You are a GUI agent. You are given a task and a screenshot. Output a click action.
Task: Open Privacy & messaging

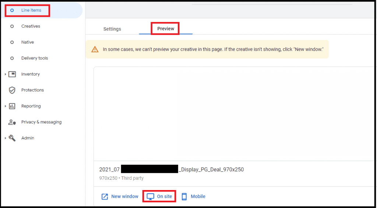coord(41,122)
